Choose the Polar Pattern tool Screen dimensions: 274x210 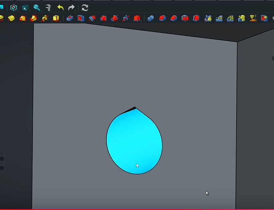[x=230, y=18]
